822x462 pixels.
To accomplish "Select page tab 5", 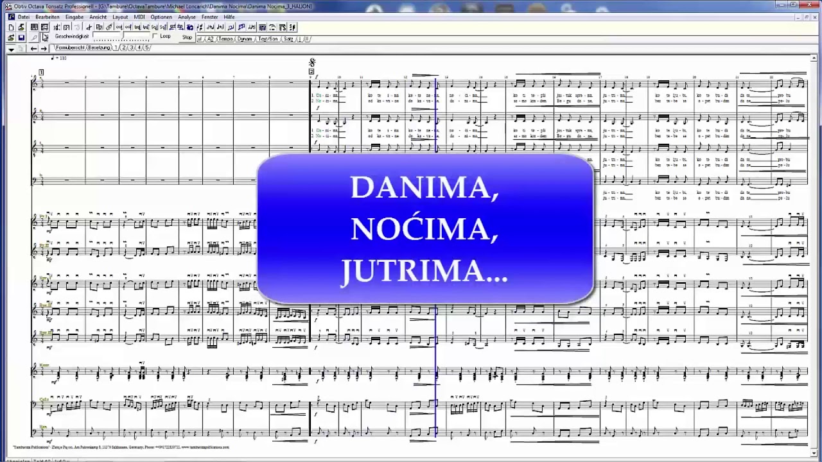I will [146, 48].
